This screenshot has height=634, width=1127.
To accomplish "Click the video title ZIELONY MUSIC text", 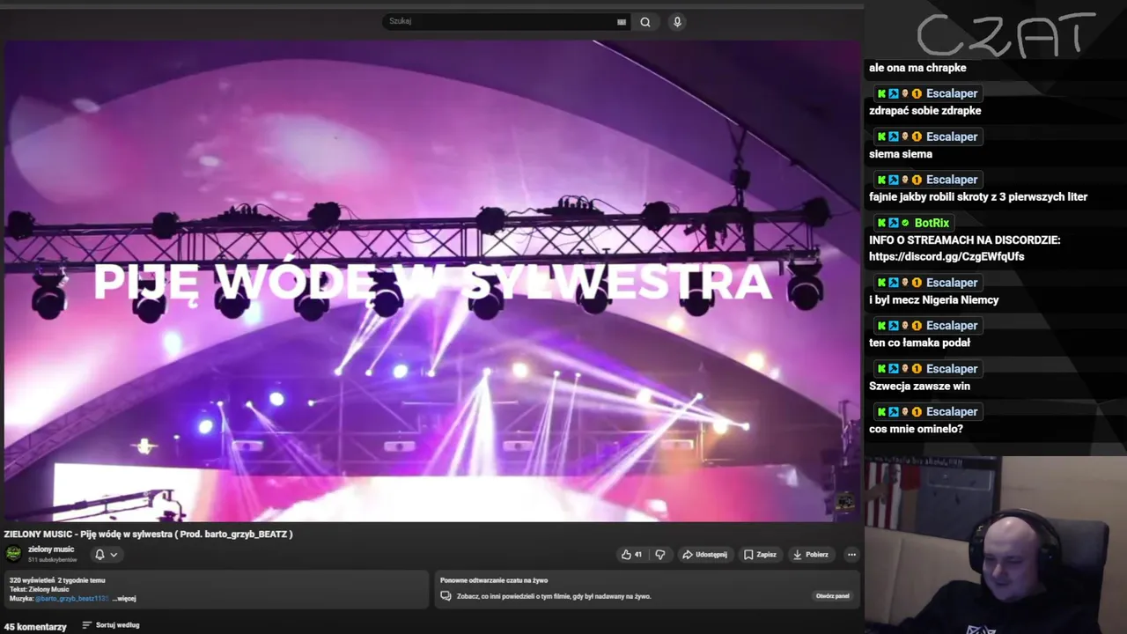I will pyautogui.click(x=148, y=534).
